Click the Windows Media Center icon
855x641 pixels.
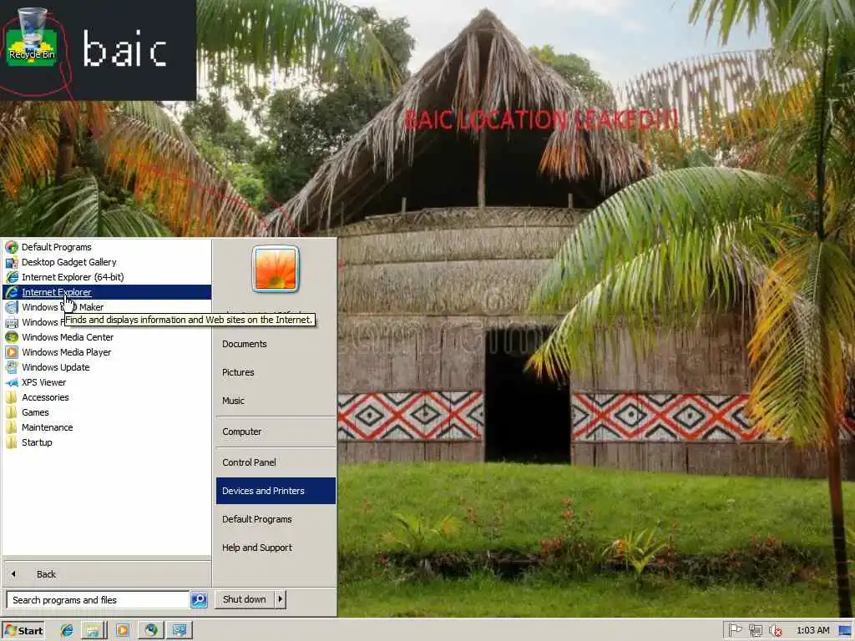click(12, 337)
